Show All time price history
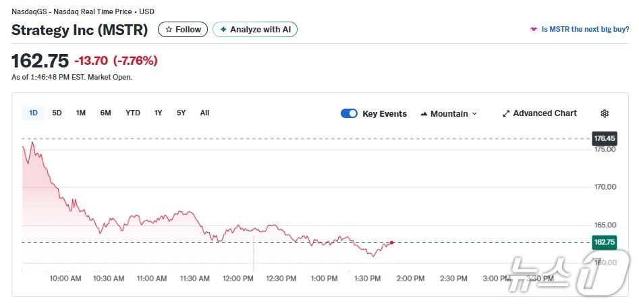The height and width of the screenshot is (305, 639). coord(204,113)
